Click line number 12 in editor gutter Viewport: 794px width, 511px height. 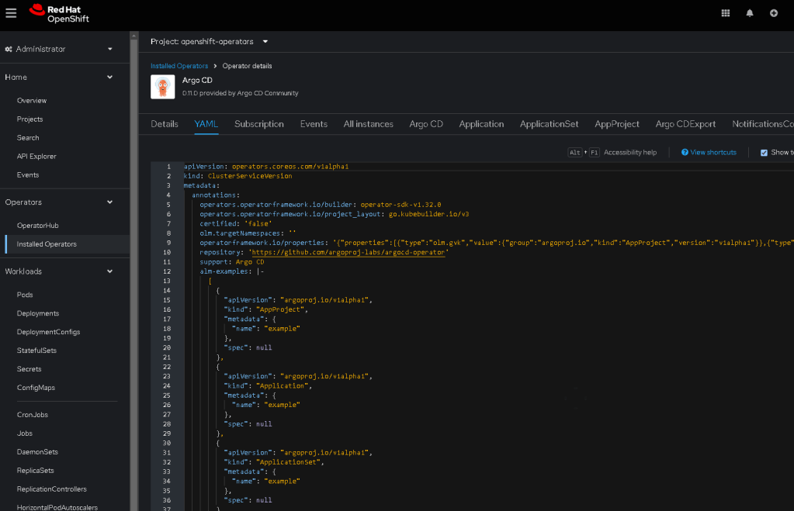click(167, 271)
